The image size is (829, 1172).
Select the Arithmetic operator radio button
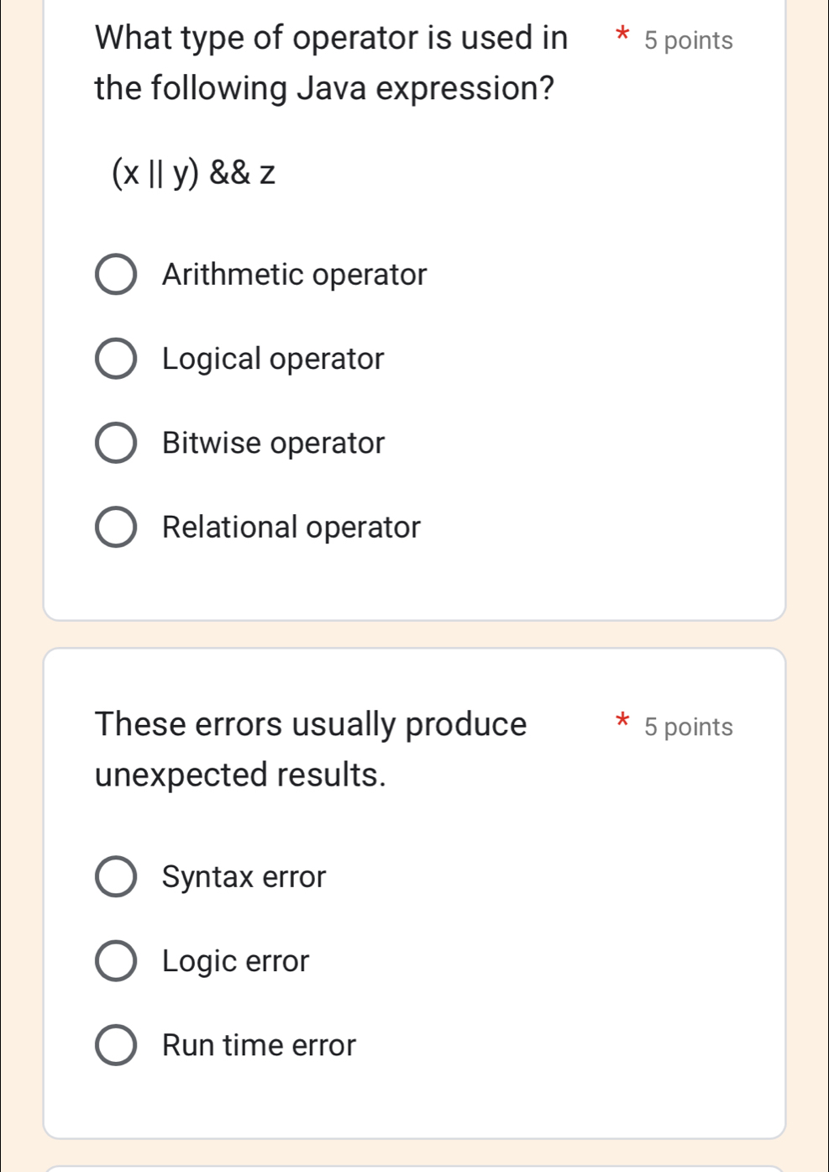click(116, 275)
